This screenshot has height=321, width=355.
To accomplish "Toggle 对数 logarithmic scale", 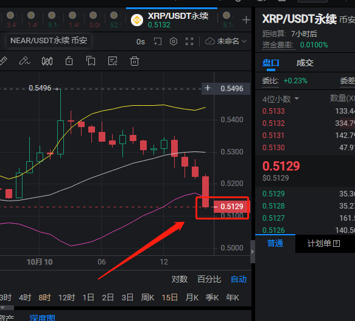I will pos(180,280).
